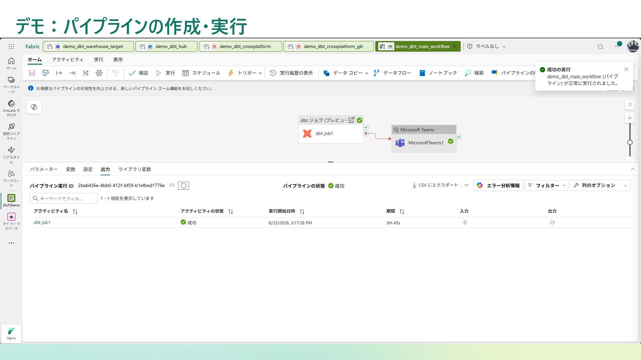Switch to the Home ribbon tab
Viewport: 641px width, 360px height.
(x=35, y=60)
